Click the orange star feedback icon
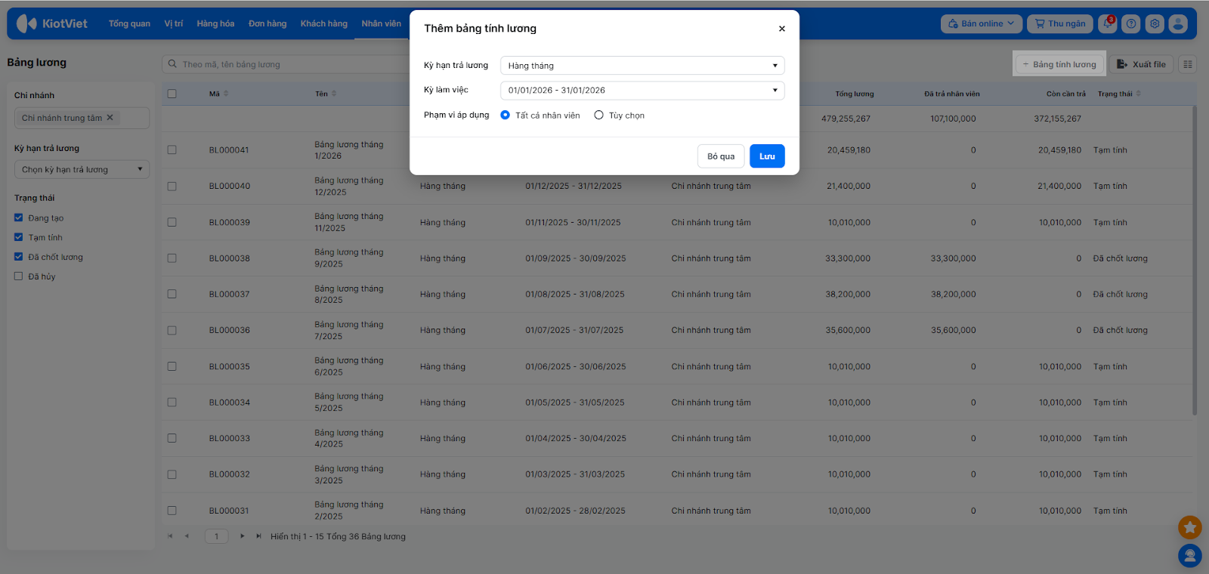Image resolution: width=1209 pixels, height=574 pixels. (x=1189, y=527)
